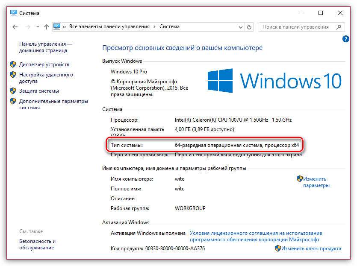Select the Система breadcrumb item
The height and width of the screenshot is (266, 357).
click(x=169, y=26)
